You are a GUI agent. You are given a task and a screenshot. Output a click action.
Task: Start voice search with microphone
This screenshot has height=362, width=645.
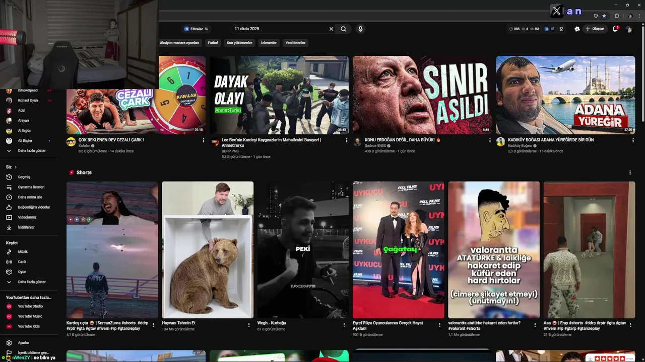click(360, 29)
